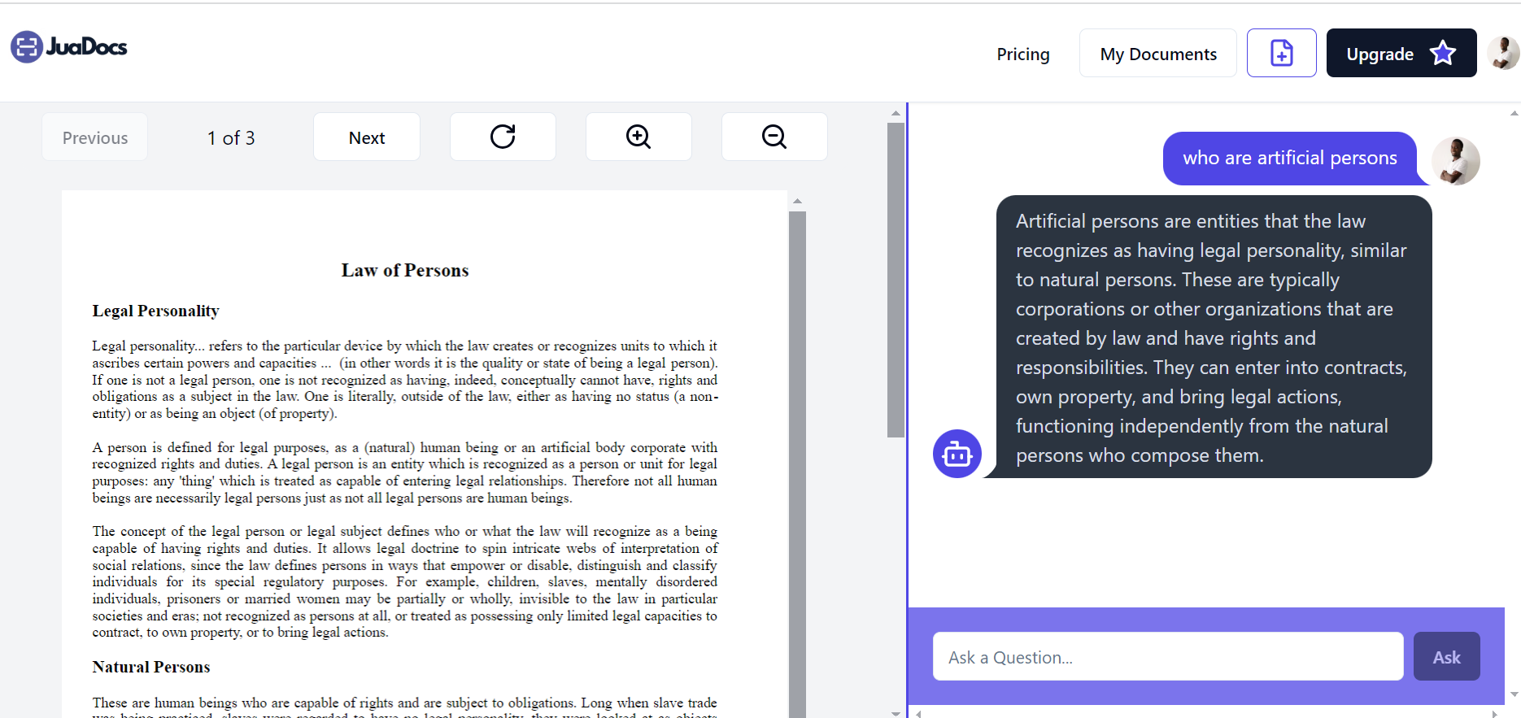Go to the Previous page
Image resolution: width=1521 pixels, height=718 pixels.
pos(95,137)
